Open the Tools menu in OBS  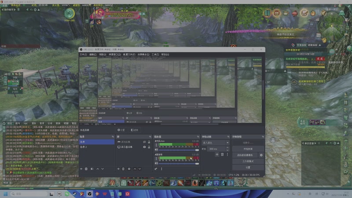pos(155,55)
